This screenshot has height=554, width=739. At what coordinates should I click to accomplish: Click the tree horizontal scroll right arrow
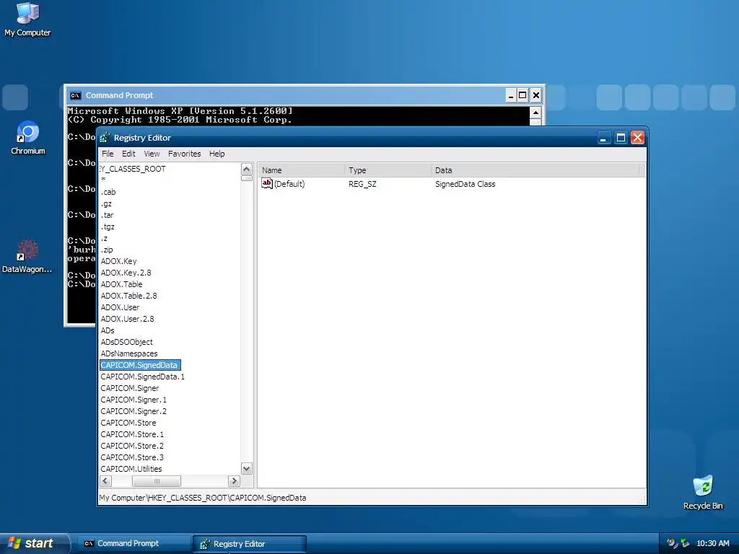(x=234, y=481)
